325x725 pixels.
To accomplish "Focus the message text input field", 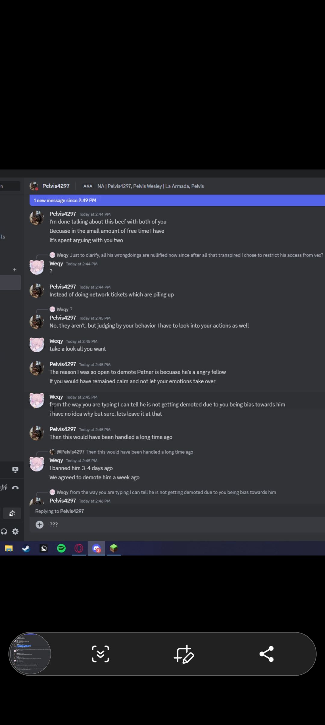I will click(181, 524).
